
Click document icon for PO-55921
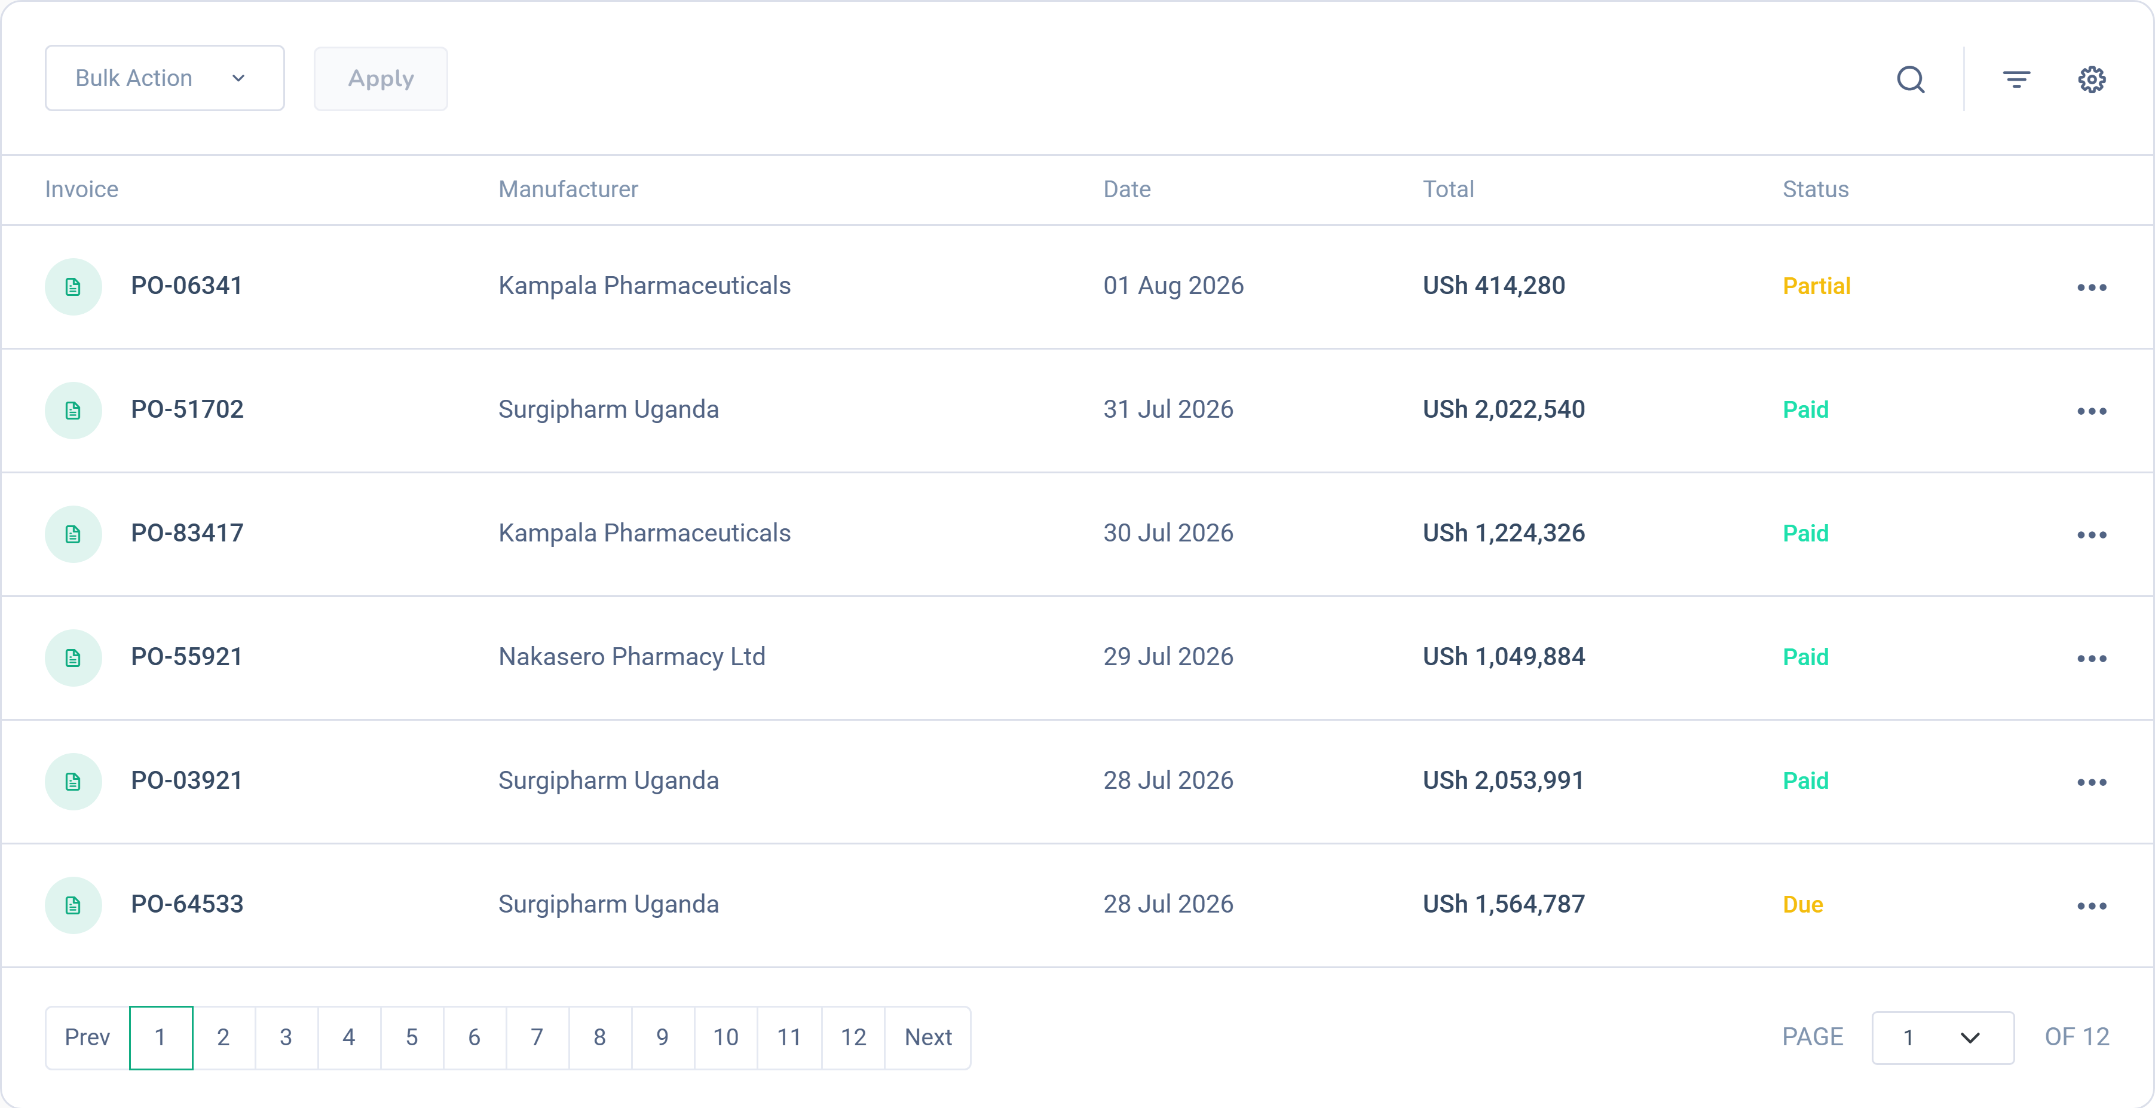74,659
